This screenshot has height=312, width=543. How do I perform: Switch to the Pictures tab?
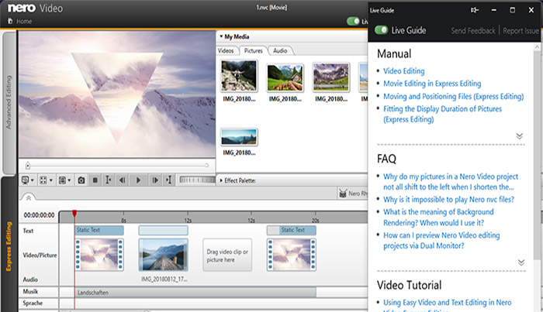(x=253, y=51)
